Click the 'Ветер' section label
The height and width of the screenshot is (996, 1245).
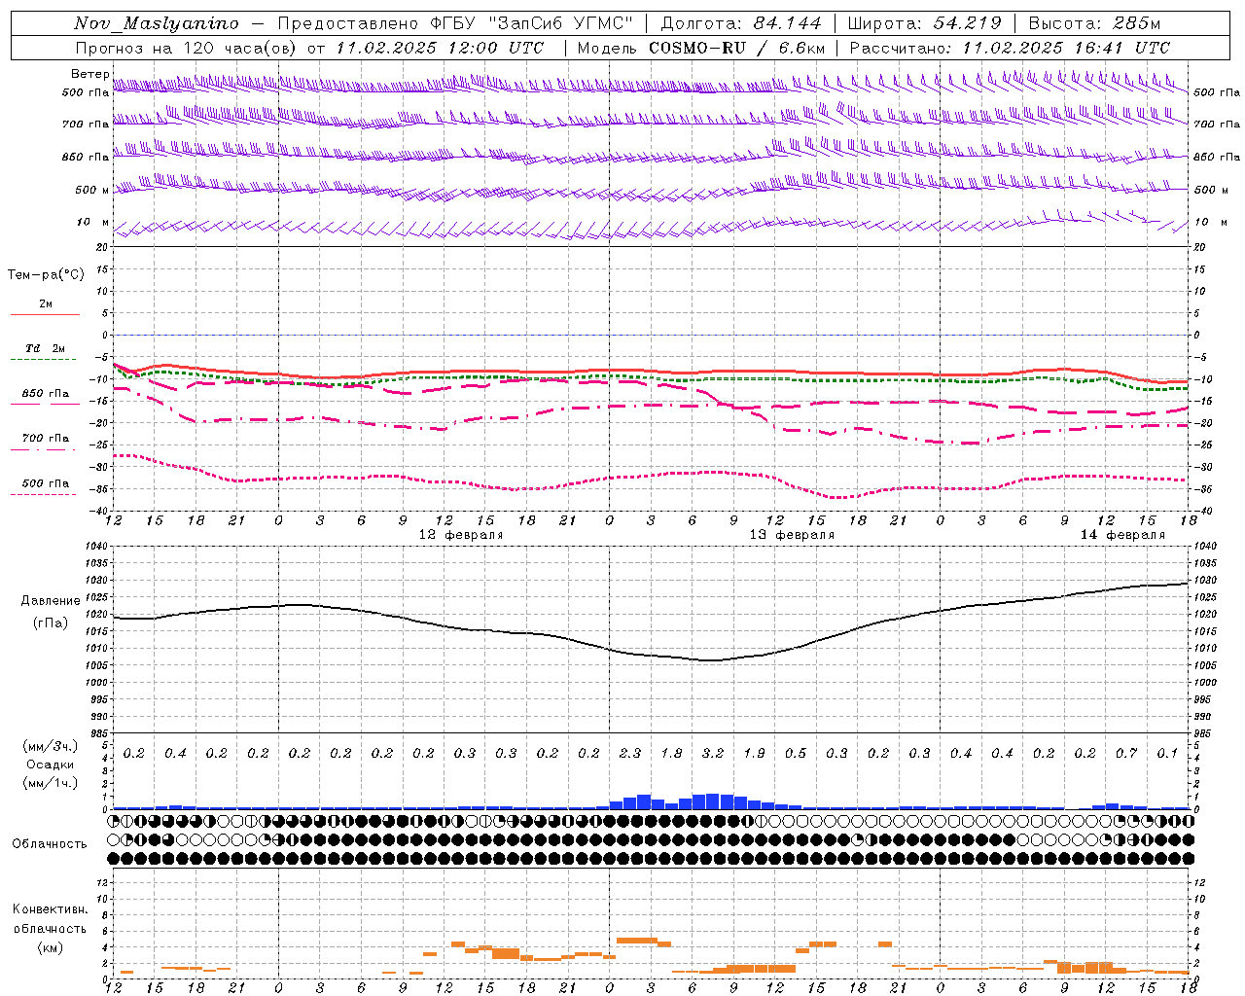point(90,74)
